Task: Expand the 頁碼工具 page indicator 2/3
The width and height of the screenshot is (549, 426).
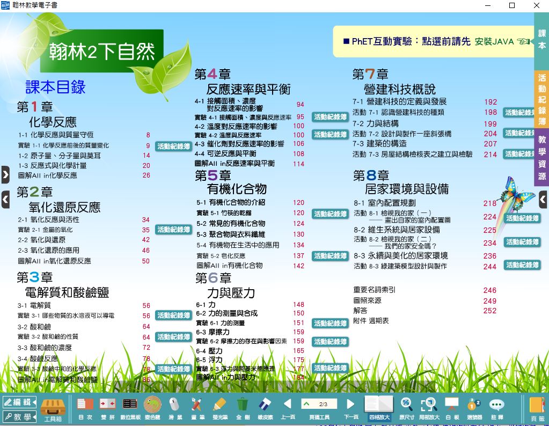Action: coord(319,404)
